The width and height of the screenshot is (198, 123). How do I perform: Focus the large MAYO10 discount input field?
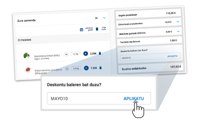click(99, 98)
